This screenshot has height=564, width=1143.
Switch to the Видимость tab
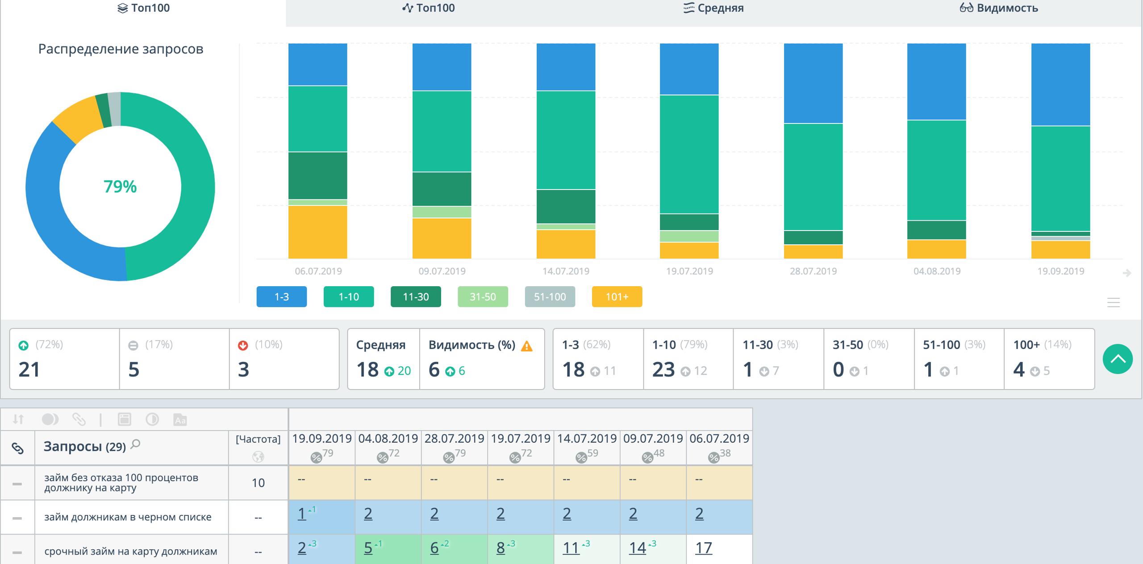coord(998,8)
